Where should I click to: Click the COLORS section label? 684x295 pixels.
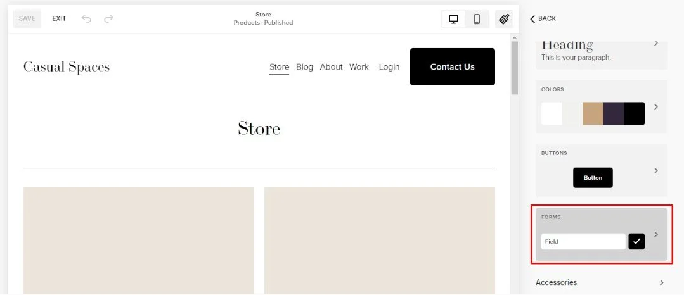click(x=552, y=89)
